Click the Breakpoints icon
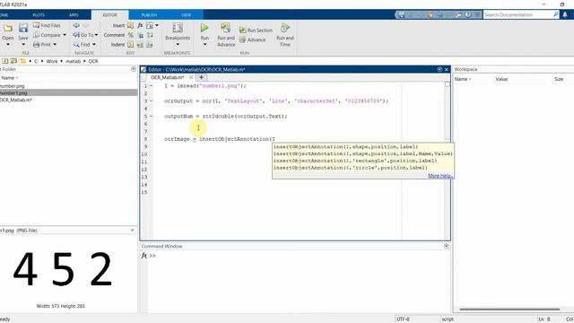The image size is (574, 323). [178, 28]
